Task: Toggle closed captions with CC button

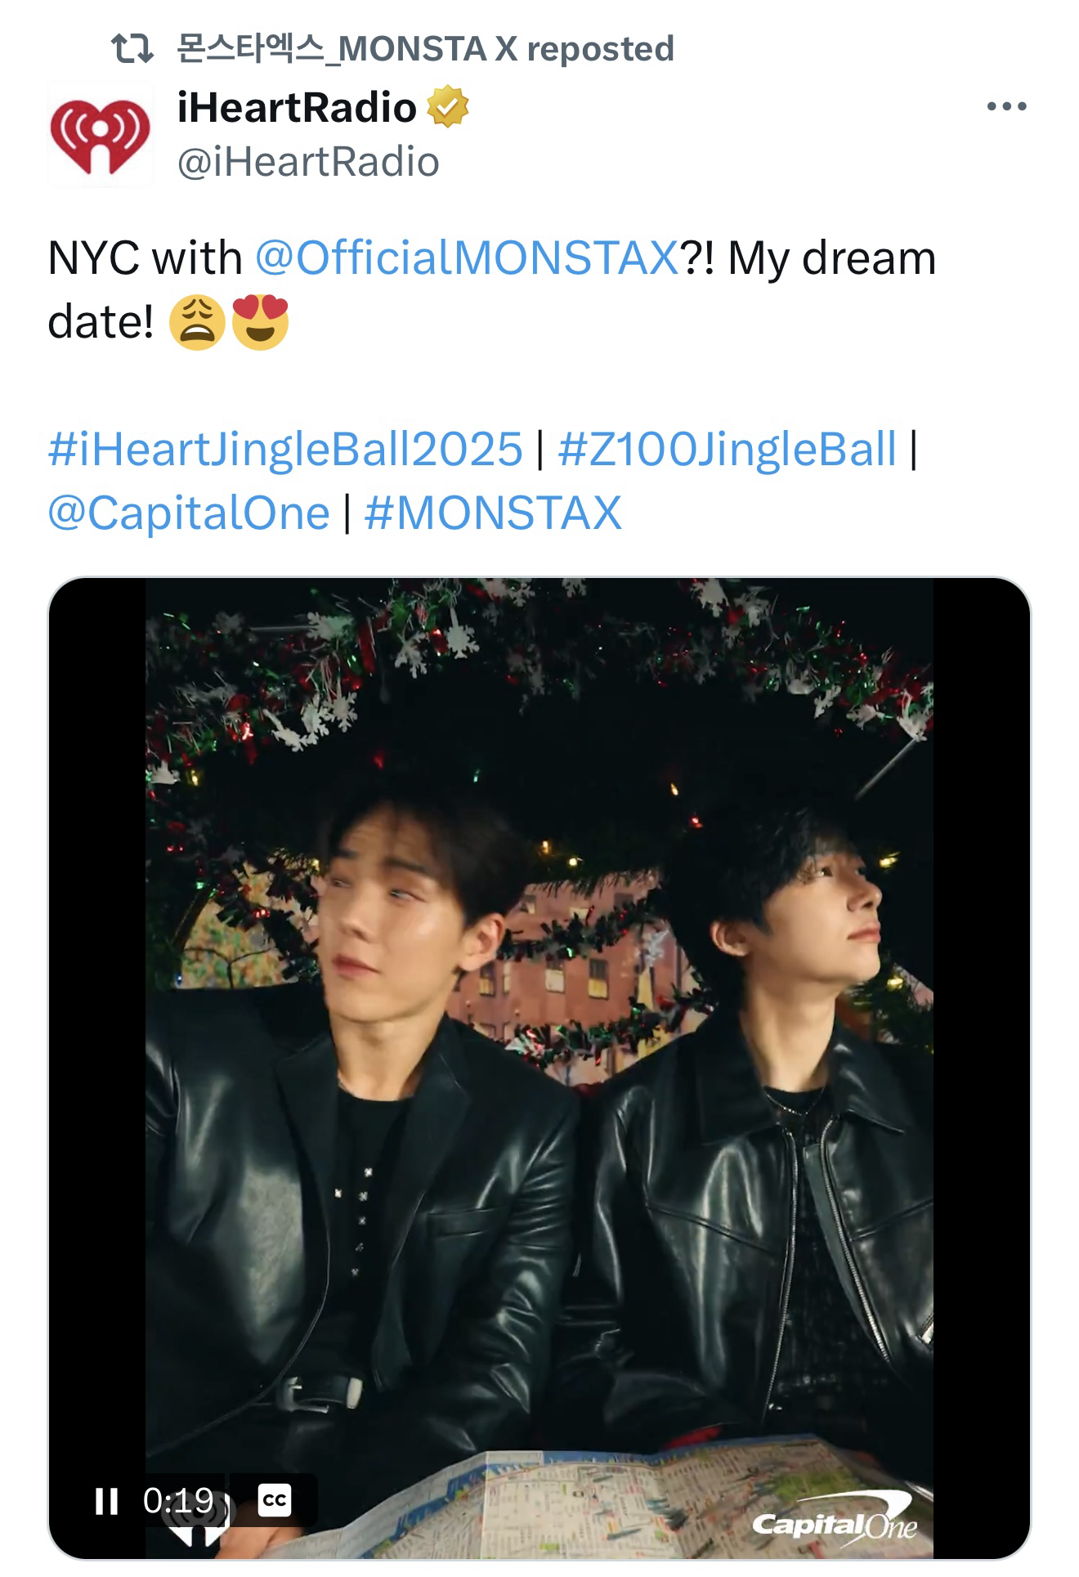Action: (274, 1500)
